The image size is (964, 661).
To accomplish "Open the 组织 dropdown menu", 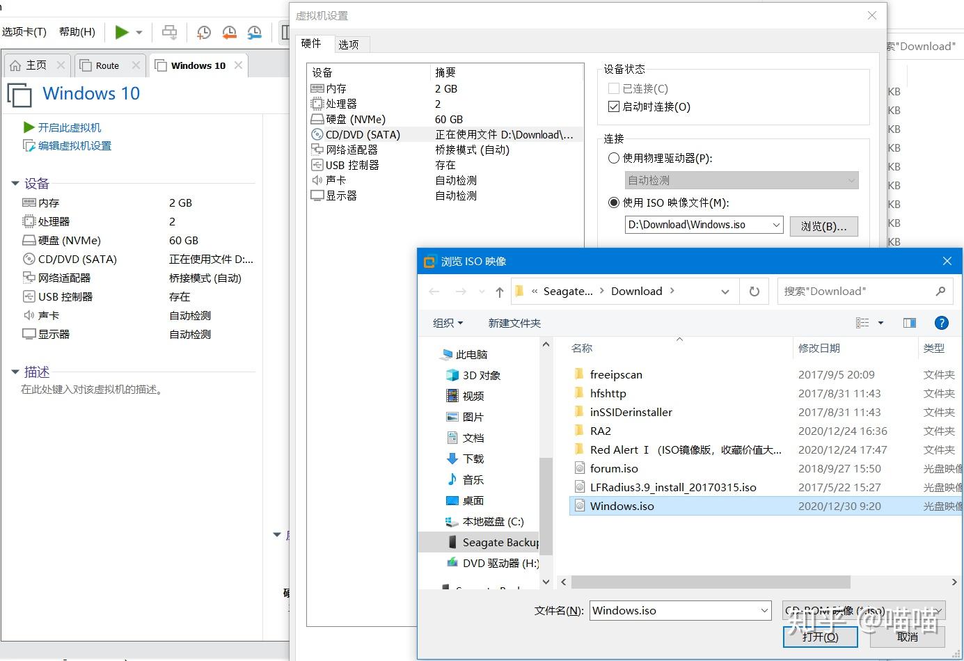I will pos(448,323).
